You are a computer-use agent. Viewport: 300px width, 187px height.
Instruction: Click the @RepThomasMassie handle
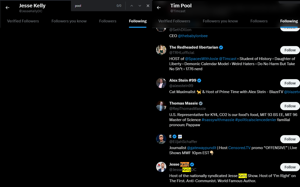click(x=188, y=109)
